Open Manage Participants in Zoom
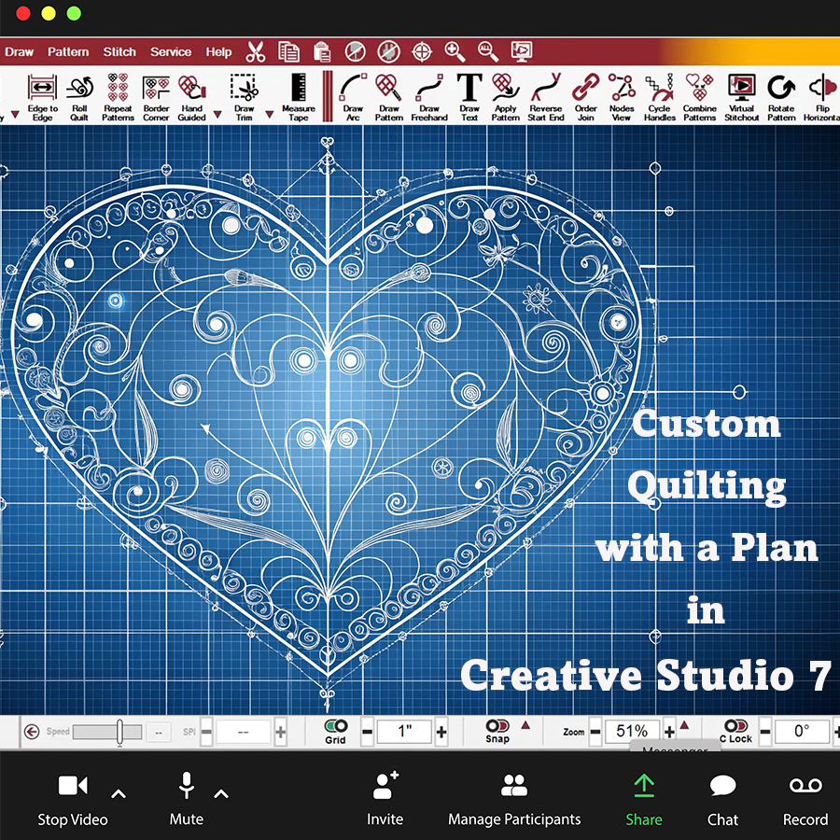Image resolution: width=840 pixels, height=840 pixels. pos(514,798)
